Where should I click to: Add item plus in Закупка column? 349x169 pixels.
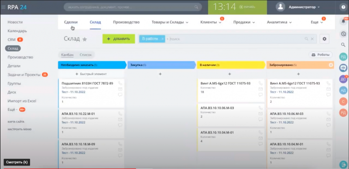(x=160, y=74)
